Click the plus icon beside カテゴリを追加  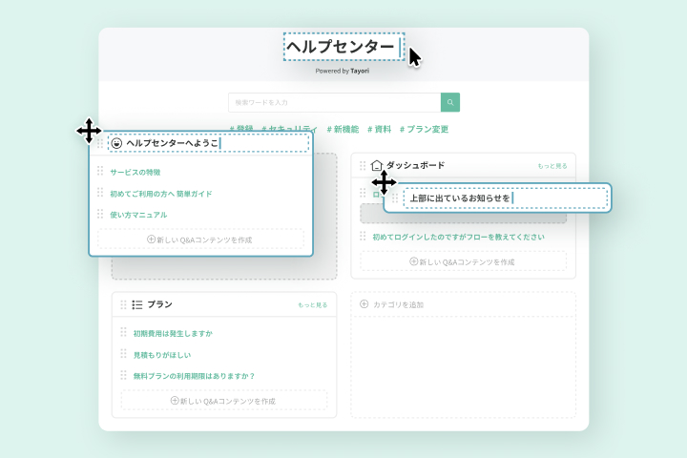tap(364, 304)
